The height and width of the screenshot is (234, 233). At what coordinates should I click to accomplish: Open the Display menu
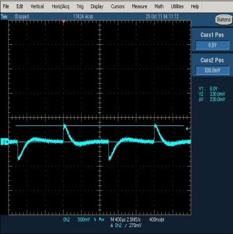(97, 6)
